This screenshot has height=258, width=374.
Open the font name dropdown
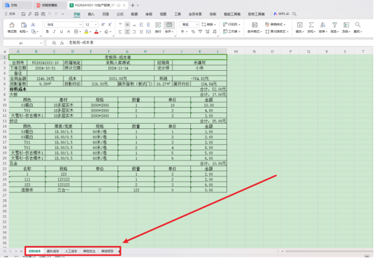80,25
